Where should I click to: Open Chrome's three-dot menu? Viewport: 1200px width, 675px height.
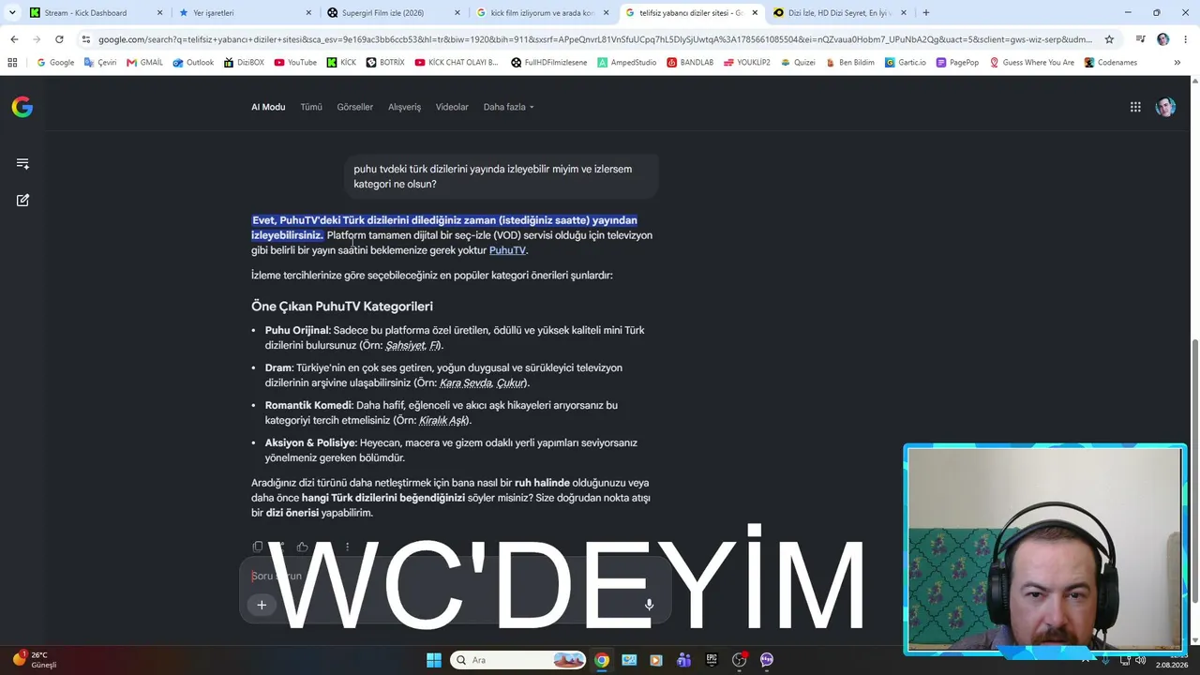click(1186, 39)
